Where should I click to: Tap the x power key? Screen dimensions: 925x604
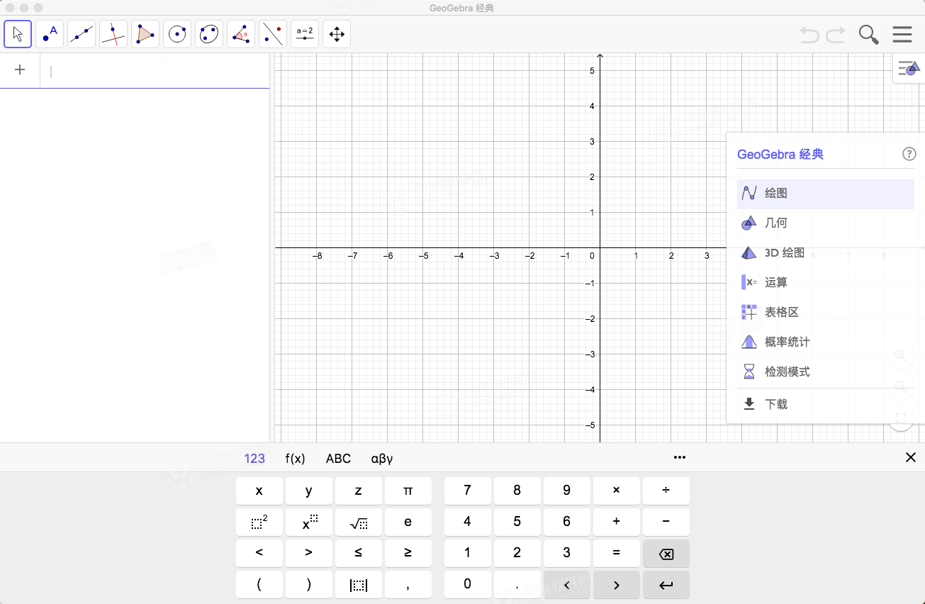tap(309, 522)
